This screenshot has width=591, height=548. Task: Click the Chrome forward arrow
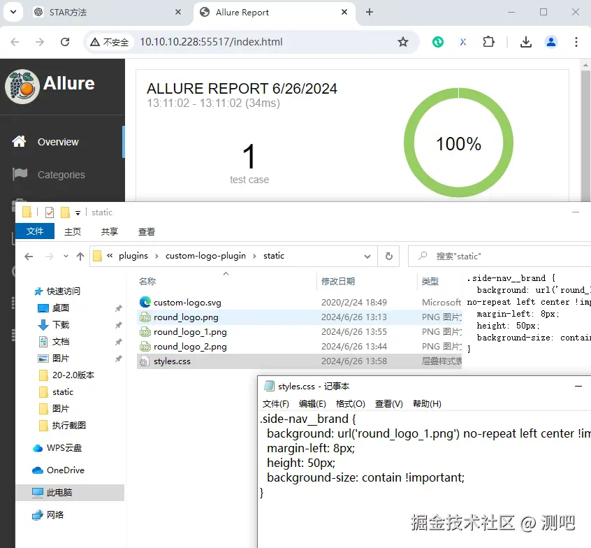pyautogui.click(x=40, y=42)
